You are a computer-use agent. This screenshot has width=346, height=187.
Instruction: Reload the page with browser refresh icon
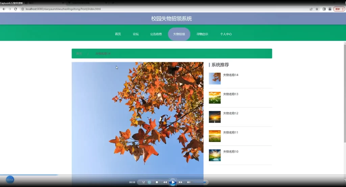(x=16, y=9)
